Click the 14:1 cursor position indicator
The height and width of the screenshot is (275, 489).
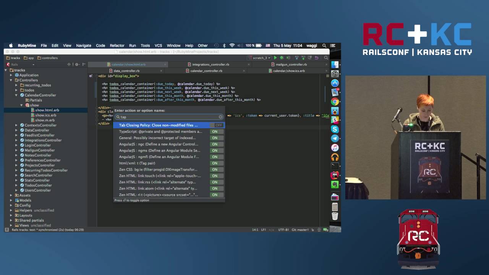255,230
